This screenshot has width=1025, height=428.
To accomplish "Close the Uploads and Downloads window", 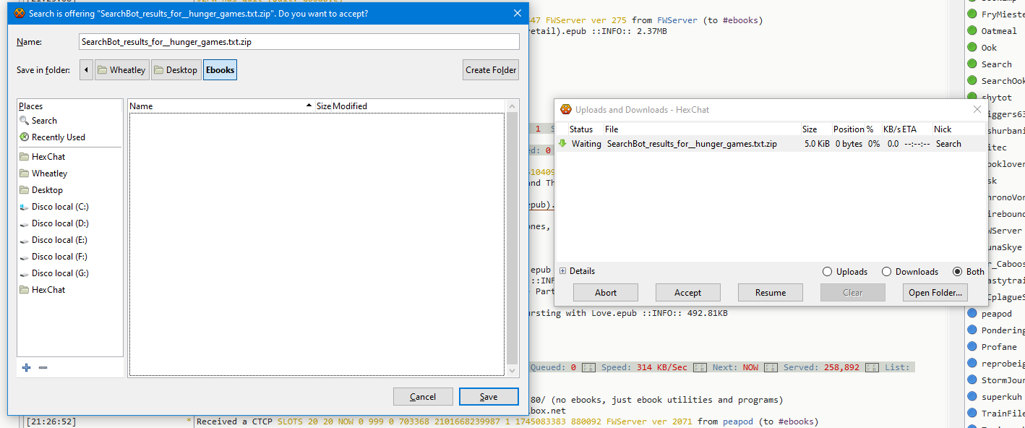I will pyautogui.click(x=977, y=110).
